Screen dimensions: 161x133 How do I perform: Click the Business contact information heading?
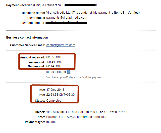tap(27, 38)
